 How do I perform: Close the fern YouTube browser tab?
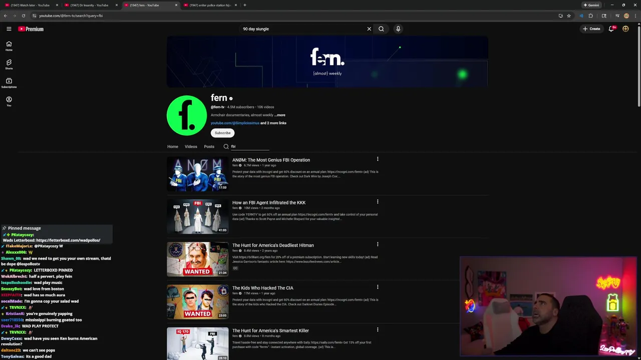click(176, 5)
